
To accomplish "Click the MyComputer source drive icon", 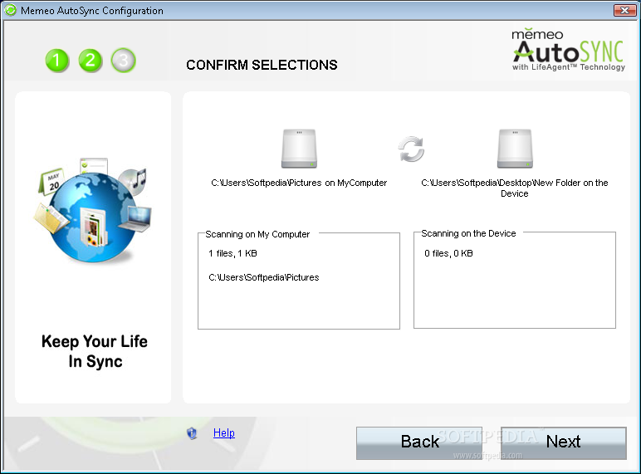I will [x=299, y=149].
